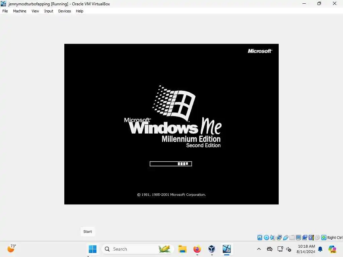Click the optical disk status icon
The height and width of the screenshot is (257, 343).
(266, 238)
